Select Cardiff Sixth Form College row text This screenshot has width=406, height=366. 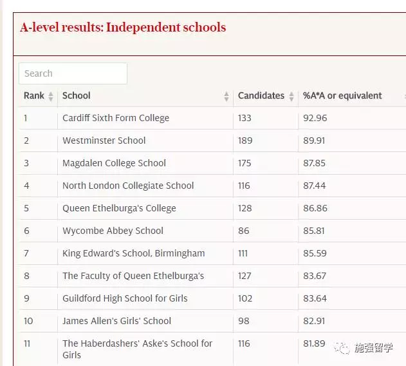point(116,118)
